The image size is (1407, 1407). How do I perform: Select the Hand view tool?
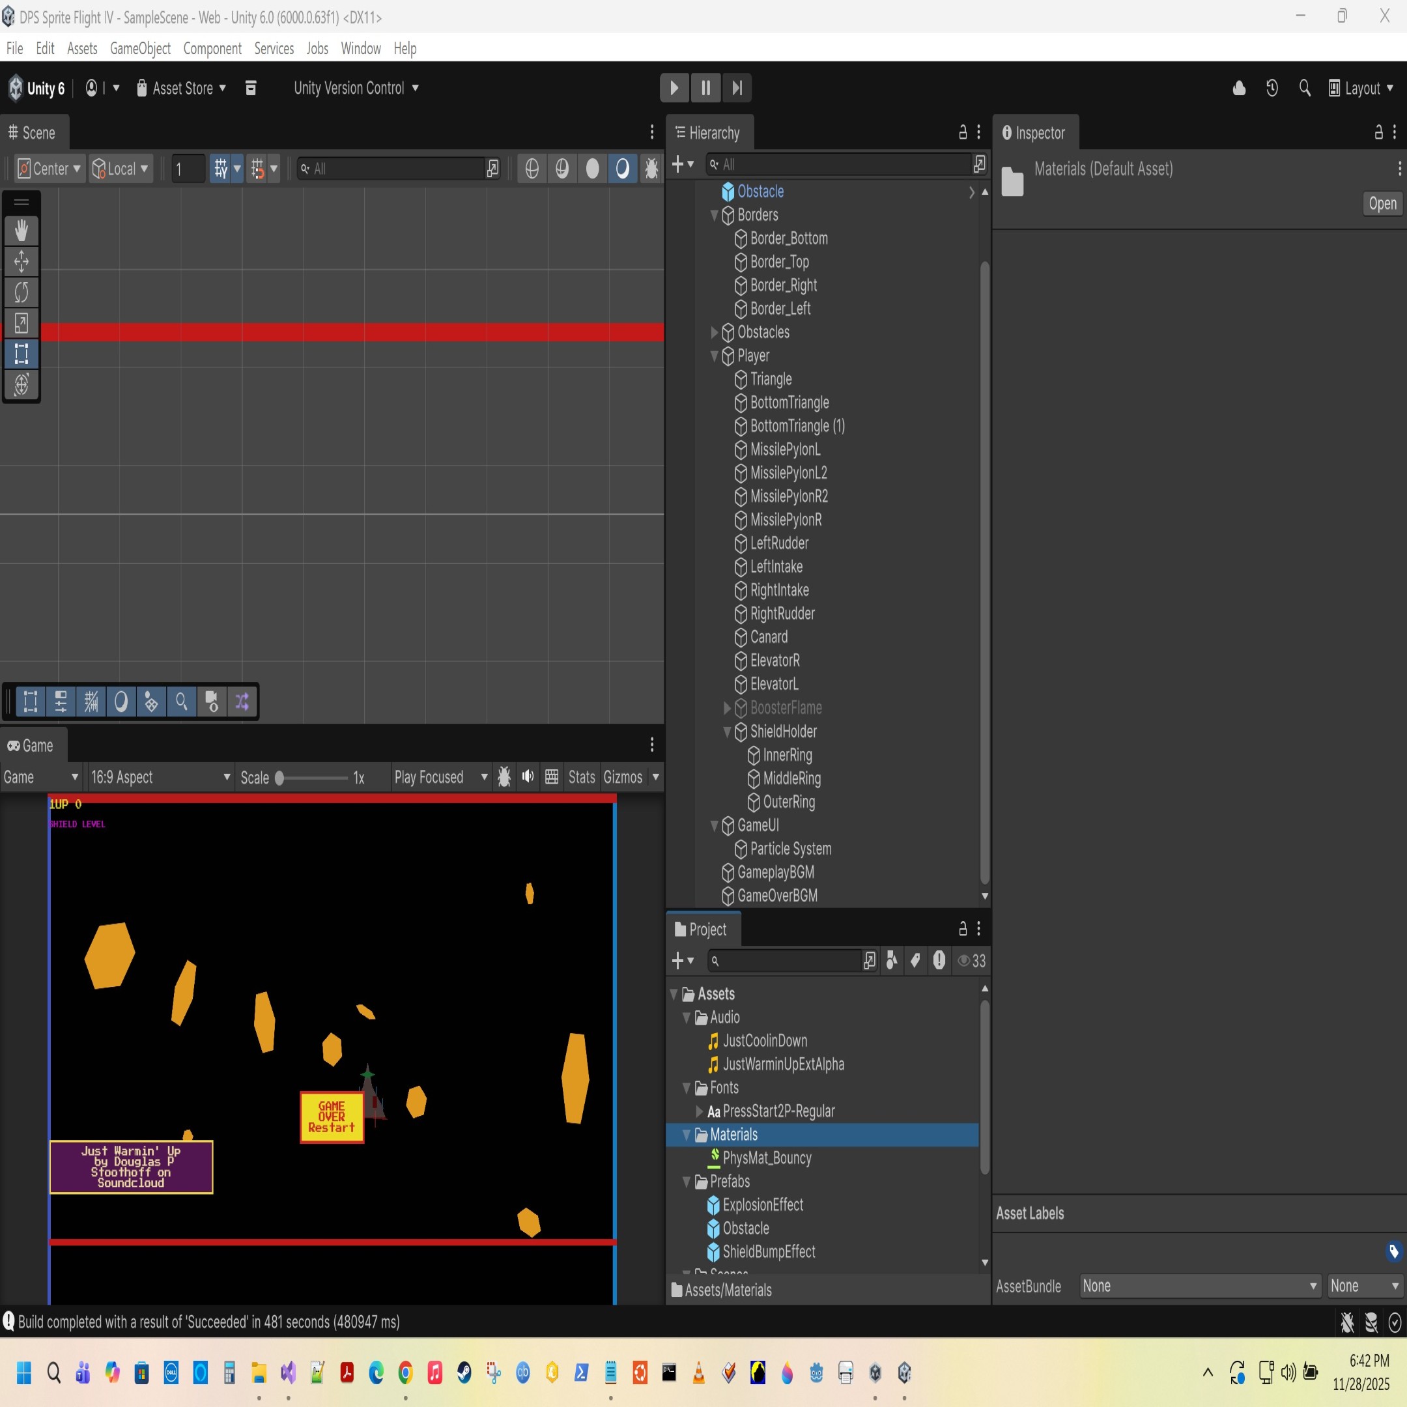click(x=21, y=230)
